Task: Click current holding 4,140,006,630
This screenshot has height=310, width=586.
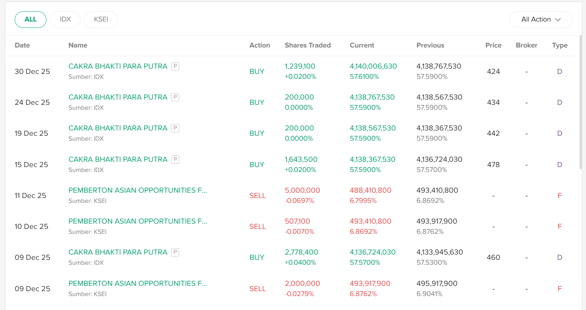Action: pyautogui.click(x=373, y=66)
